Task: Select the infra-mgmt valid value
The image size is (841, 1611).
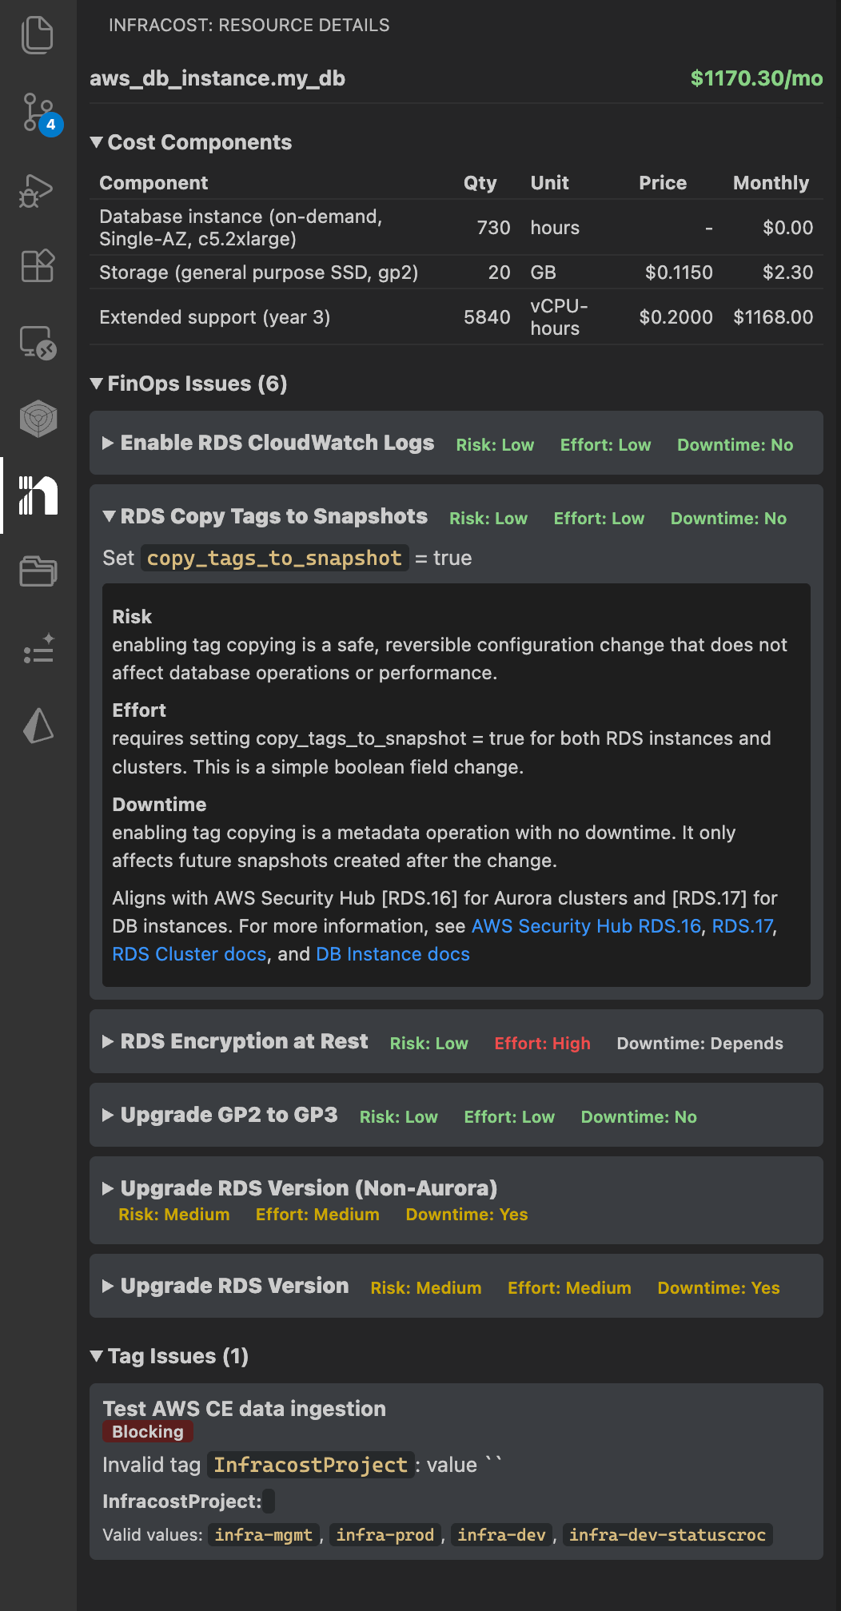Action: coord(263,1535)
